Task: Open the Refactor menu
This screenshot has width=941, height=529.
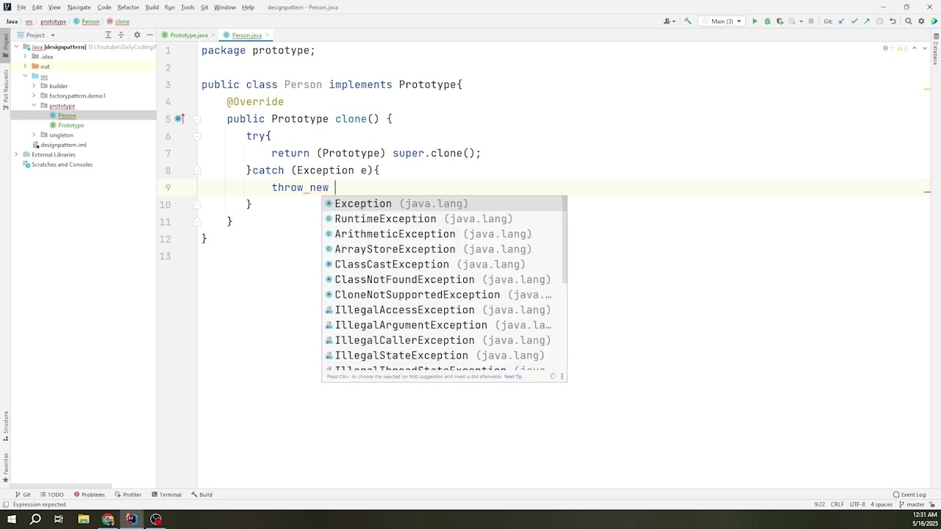Action: (x=128, y=7)
